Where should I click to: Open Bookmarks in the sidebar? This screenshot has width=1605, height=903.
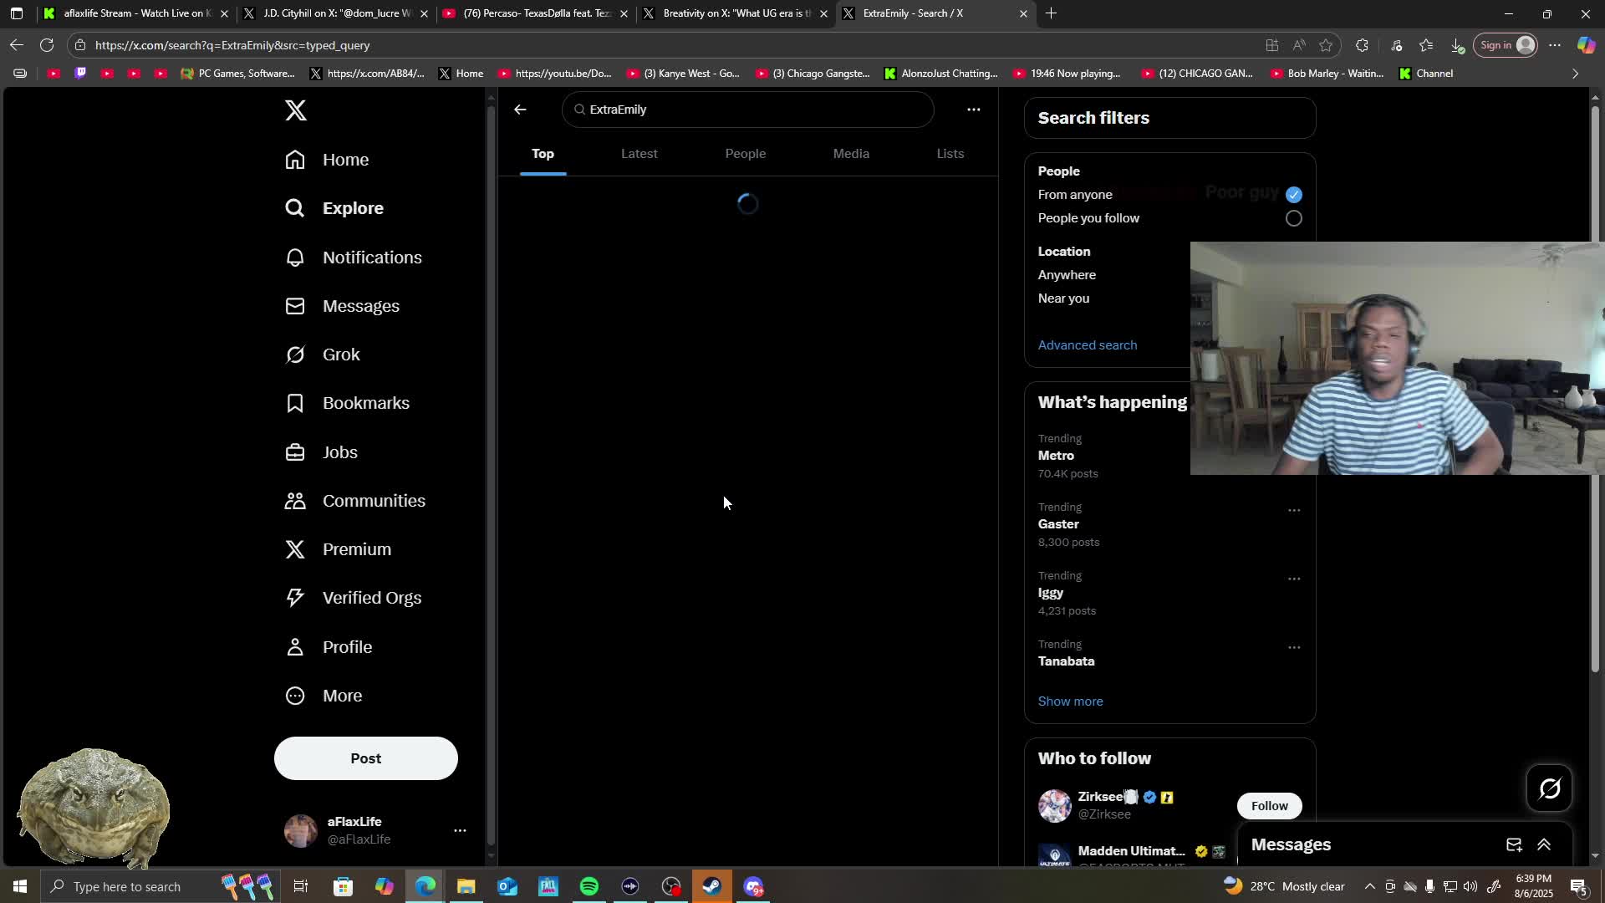(347, 403)
